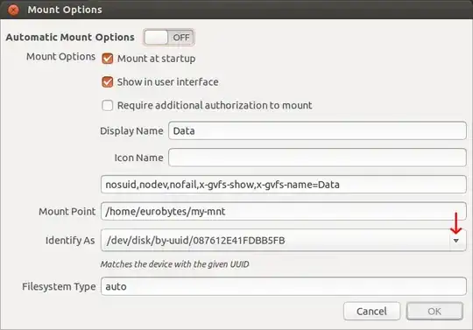Enable Require additional authorization to mount
Screen dimensions: 473x330
(x=108, y=106)
